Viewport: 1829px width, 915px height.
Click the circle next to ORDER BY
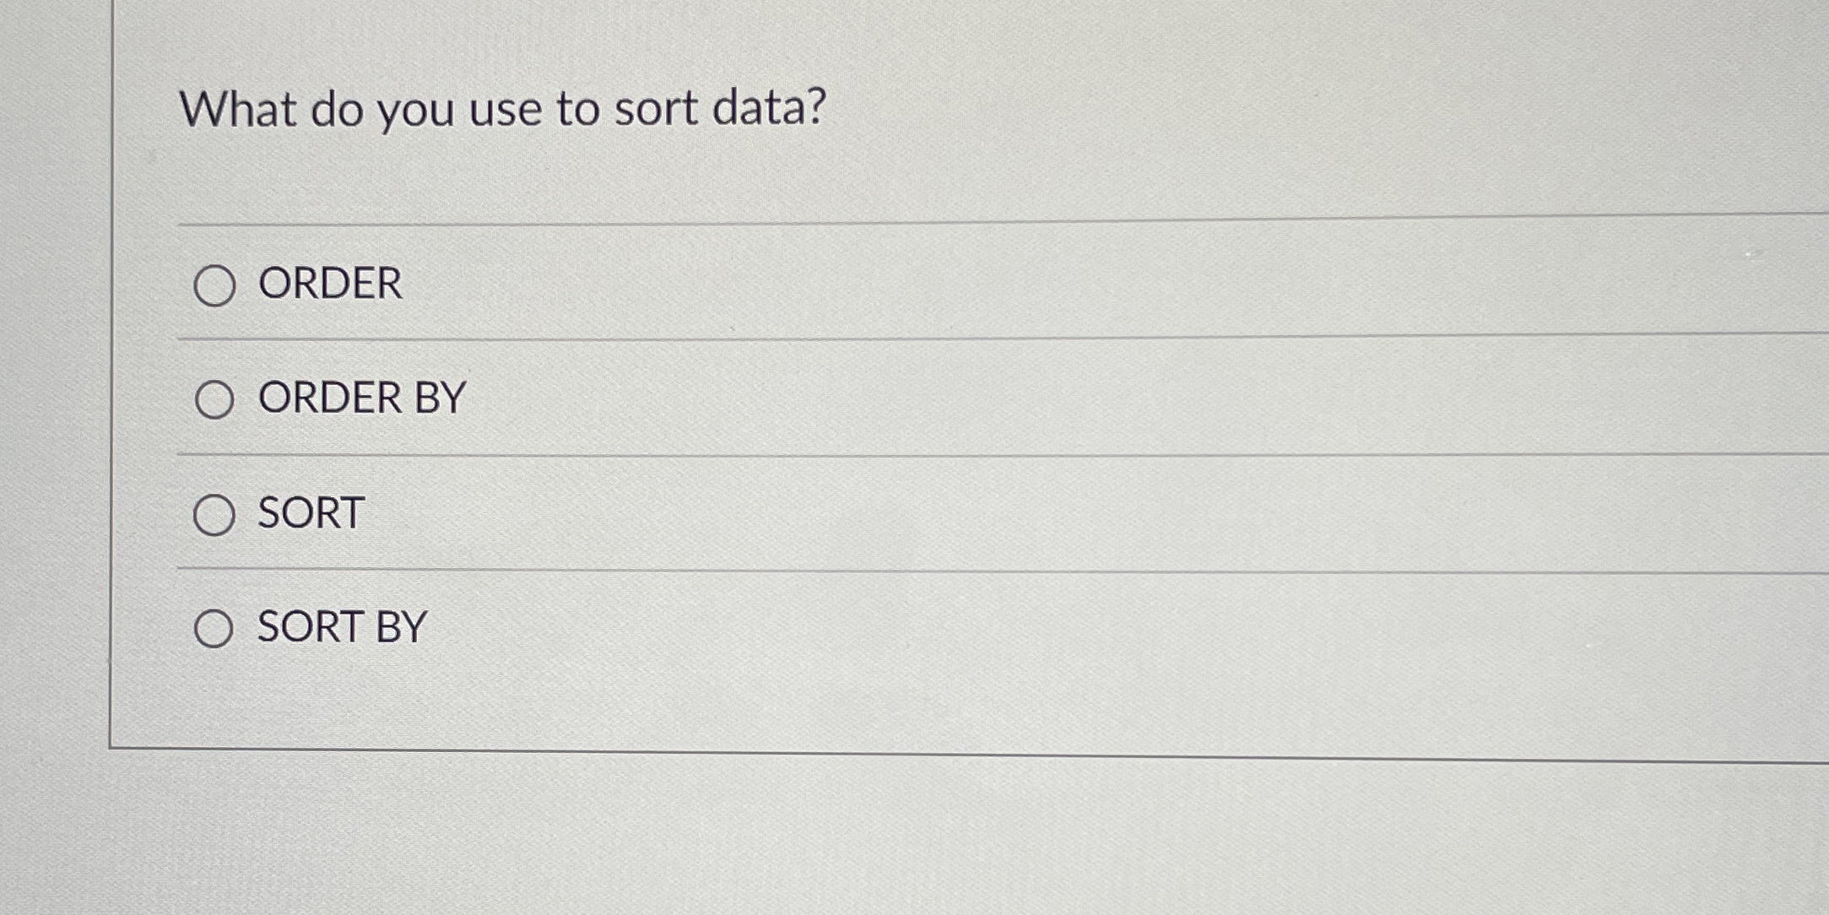214,399
